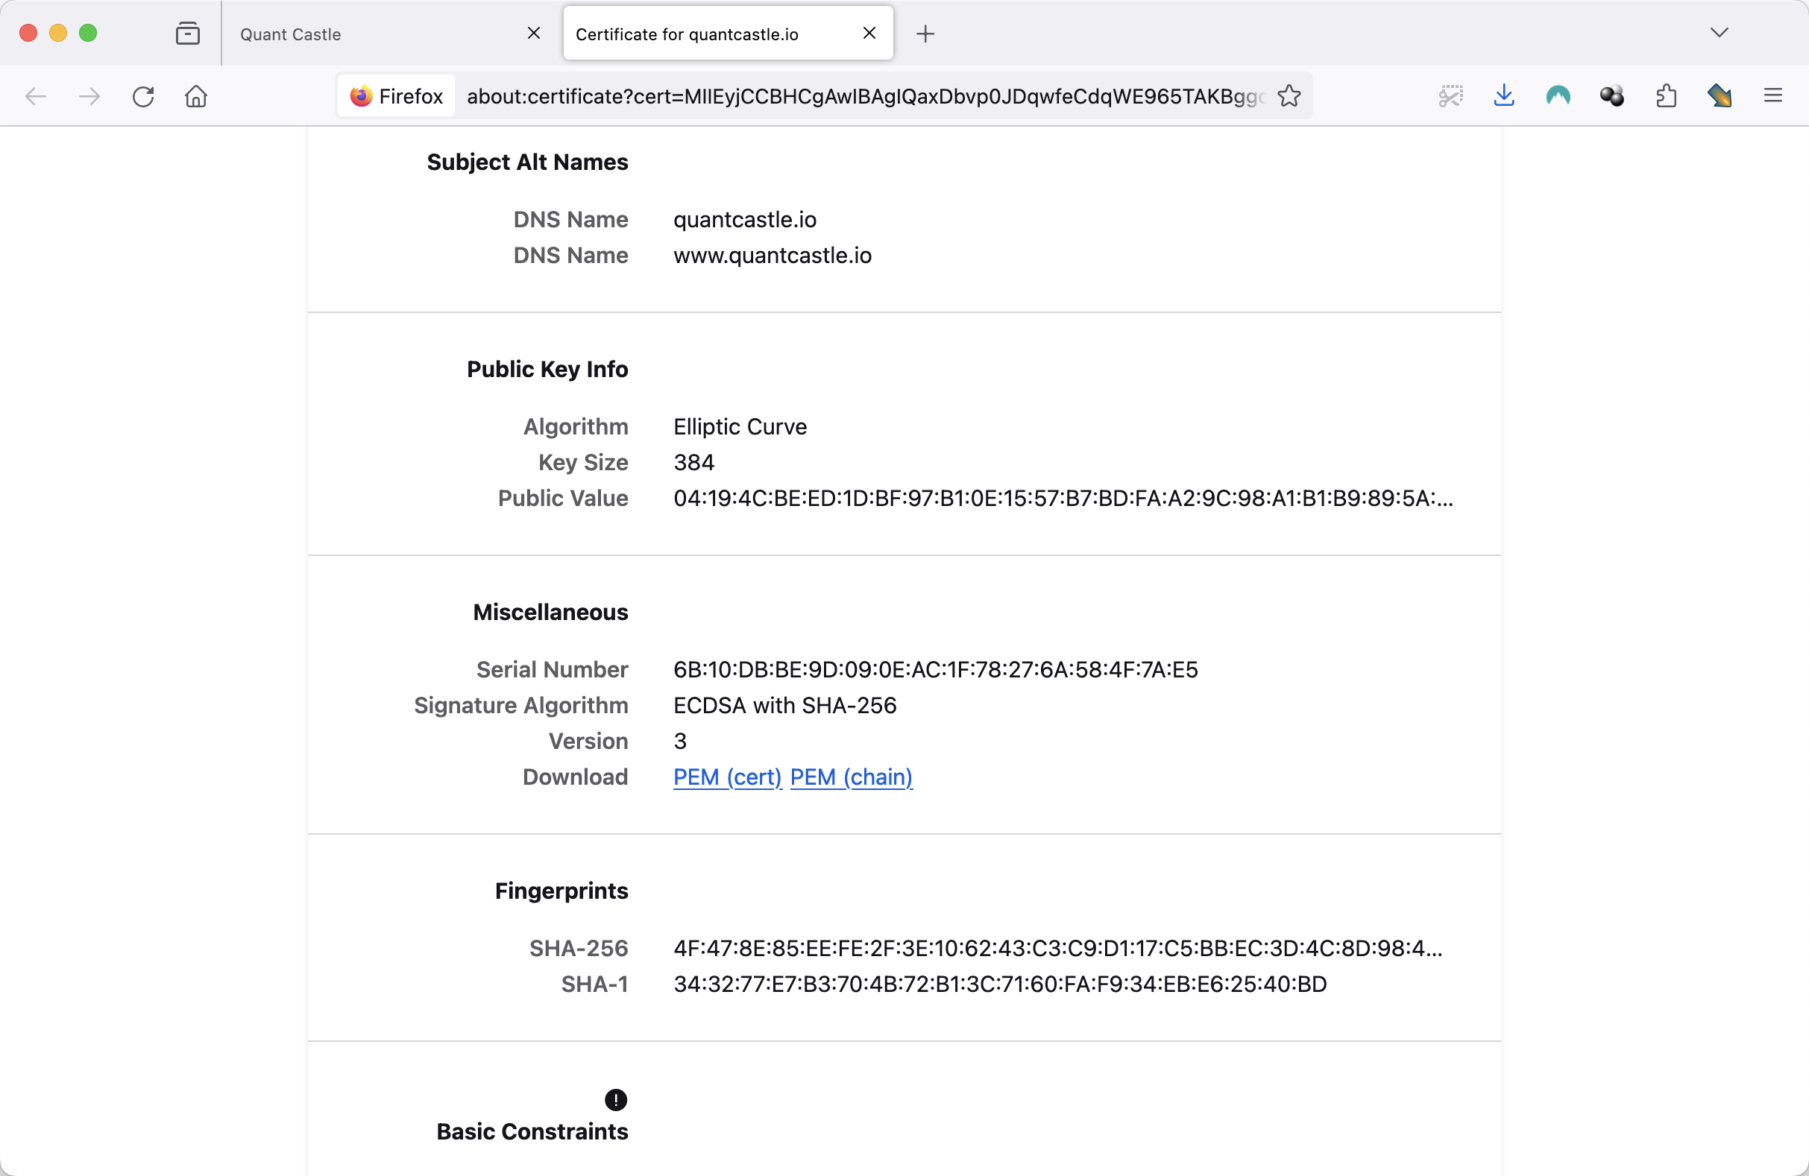Screen dimensions: 1809x1176
Task: Open the Extensions puzzle menu
Action: point(1665,96)
